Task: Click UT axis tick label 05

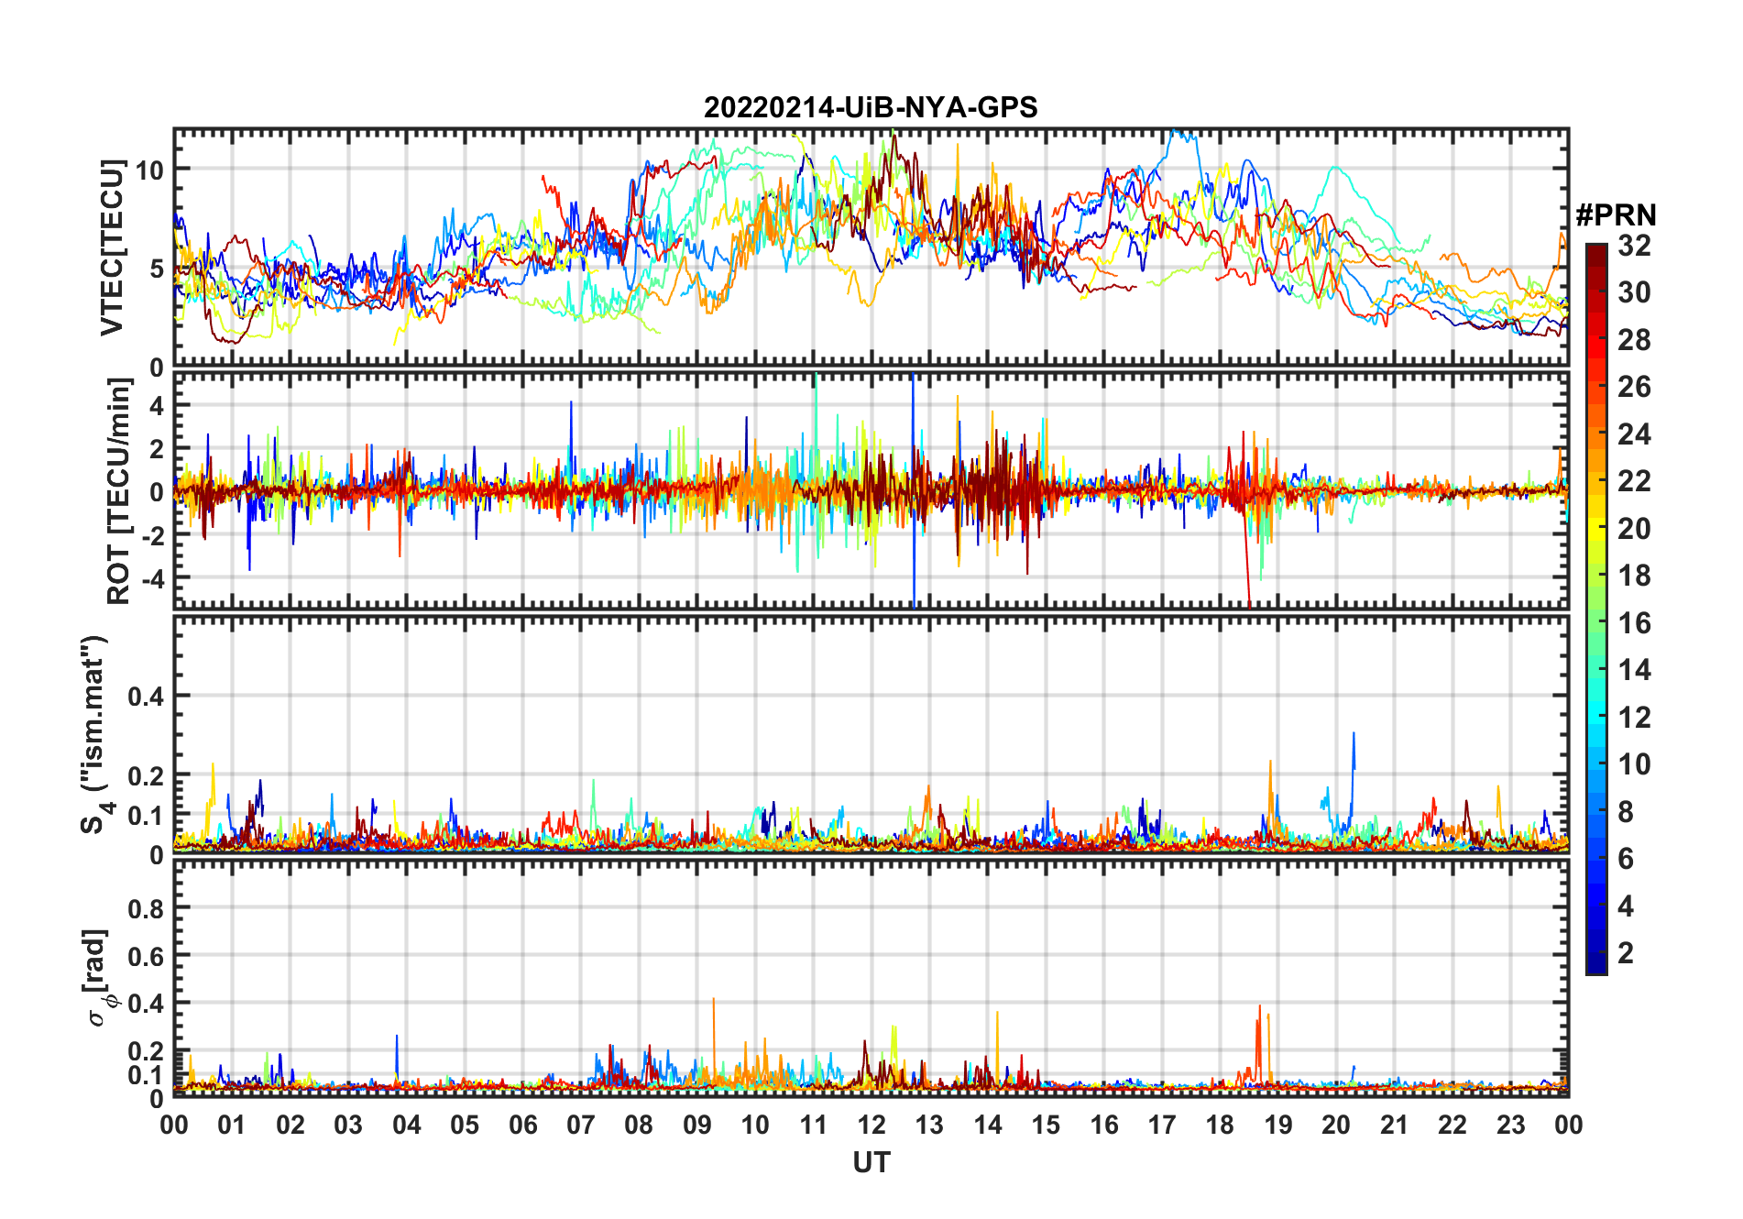Action: click(x=465, y=1125)
